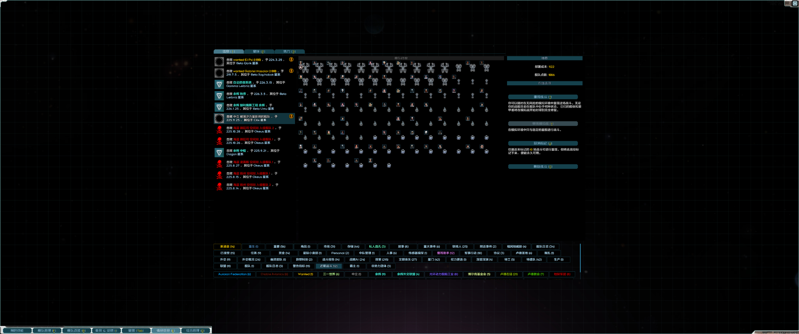Click the pirate icon for 御廷司 入侵舰队 2
Image resolution: width=799 pixels, height=334 pixels.
pos(219,130)
